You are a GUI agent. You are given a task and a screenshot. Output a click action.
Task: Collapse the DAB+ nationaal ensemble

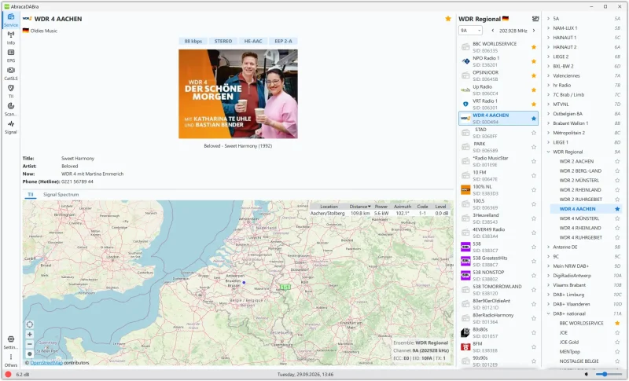(548, 313)
